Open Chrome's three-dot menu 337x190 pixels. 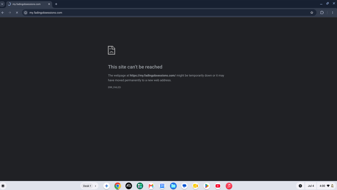pyautogui.click(x=333, y=13)
